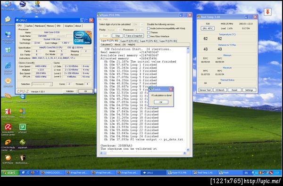Image resolution: width=283 pixels, height=186 pixels.
Task: Open the processor Selection dropdown in CPU-Z
Action: pos(42,84)
